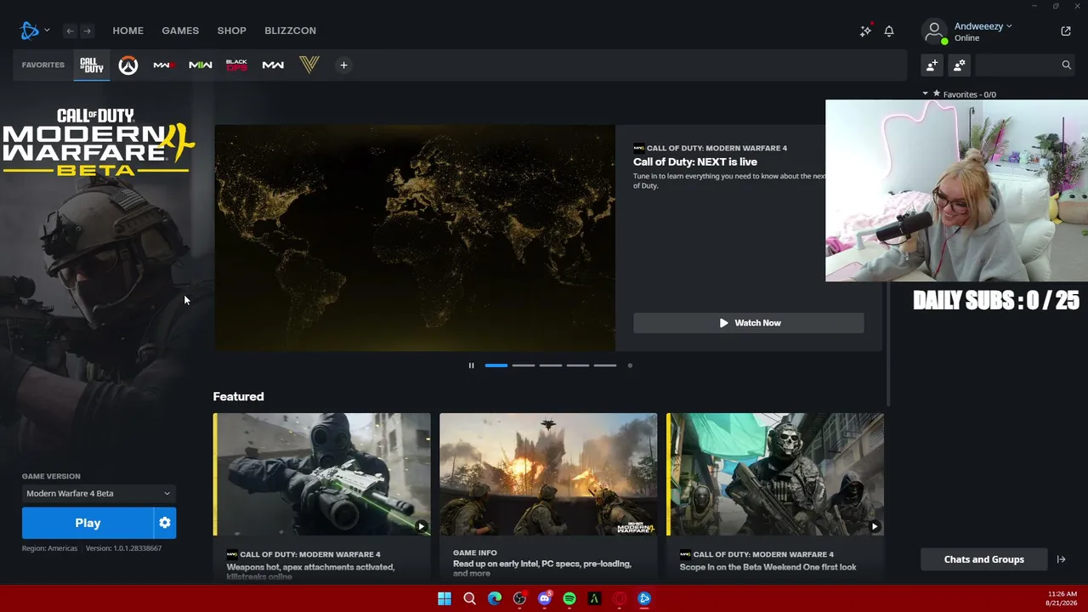Add a game to favorites bar
The image size is (1088, 612).
point(343,65)
